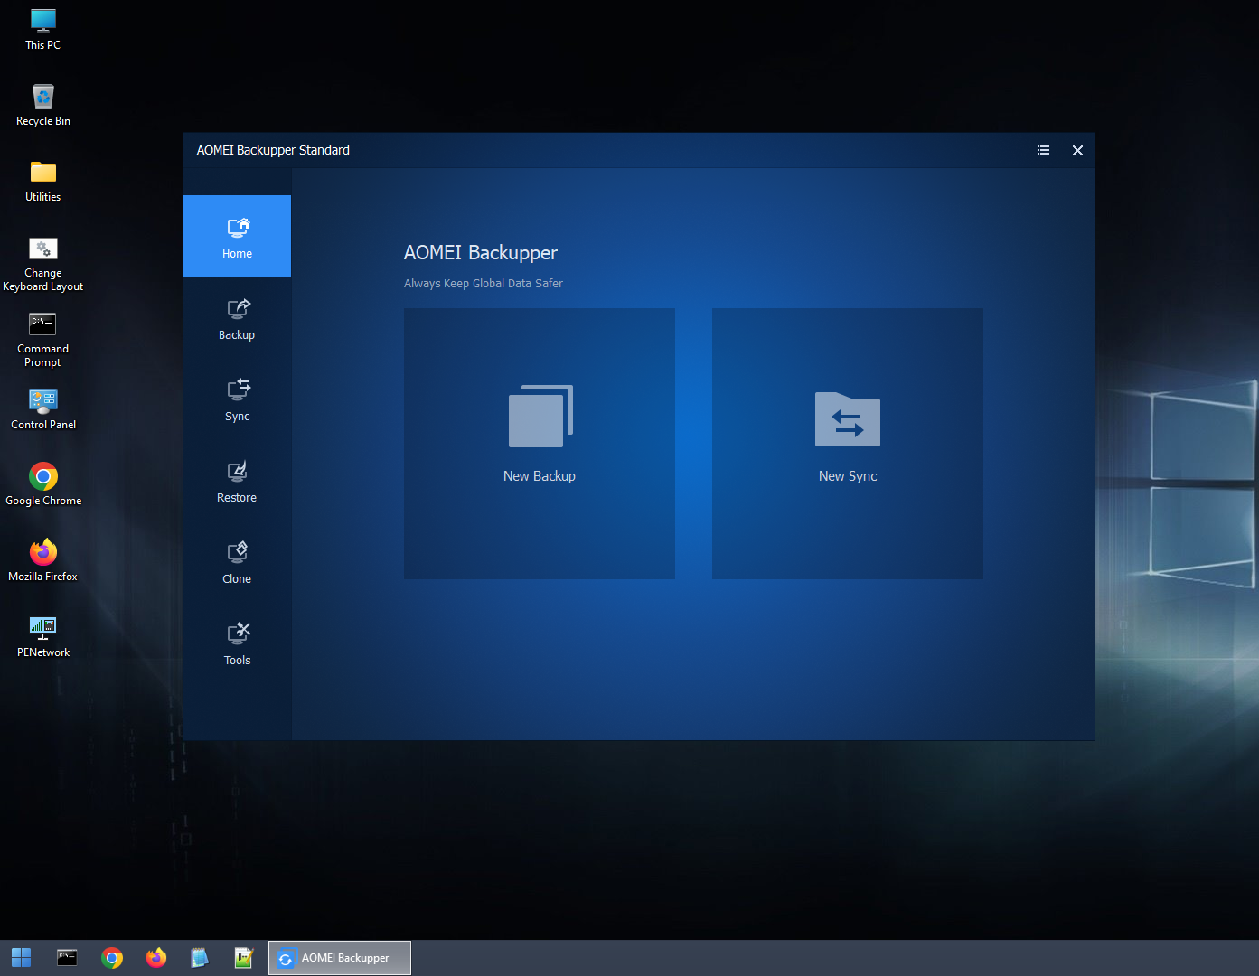Image resolution: width=1259 pixels, height=976 pixels.
Task: Select the Utilities folder on the desktop
Action: [x=43, y=180]
